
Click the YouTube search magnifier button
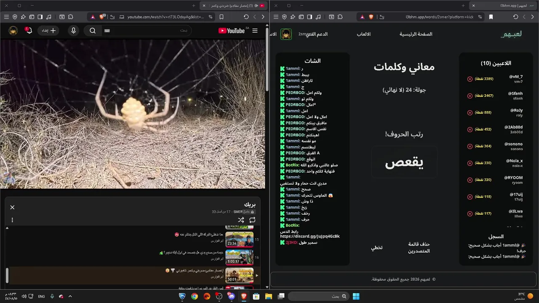click(x=93, y=31)
